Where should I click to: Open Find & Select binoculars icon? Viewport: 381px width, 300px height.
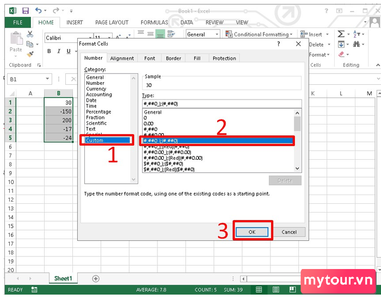357,44
